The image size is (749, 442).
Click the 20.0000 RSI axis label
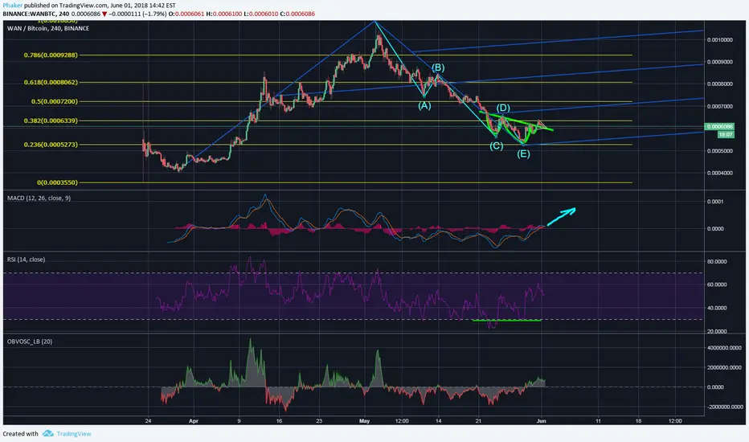[717, 331]
